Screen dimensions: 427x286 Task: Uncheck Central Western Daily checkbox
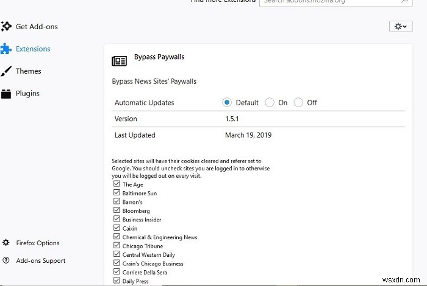coord(117,254)
